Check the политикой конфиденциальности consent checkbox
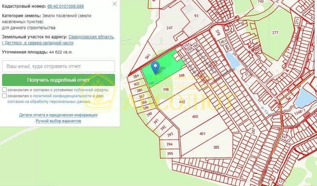317x186 pixels. click(x=4, y=96)
